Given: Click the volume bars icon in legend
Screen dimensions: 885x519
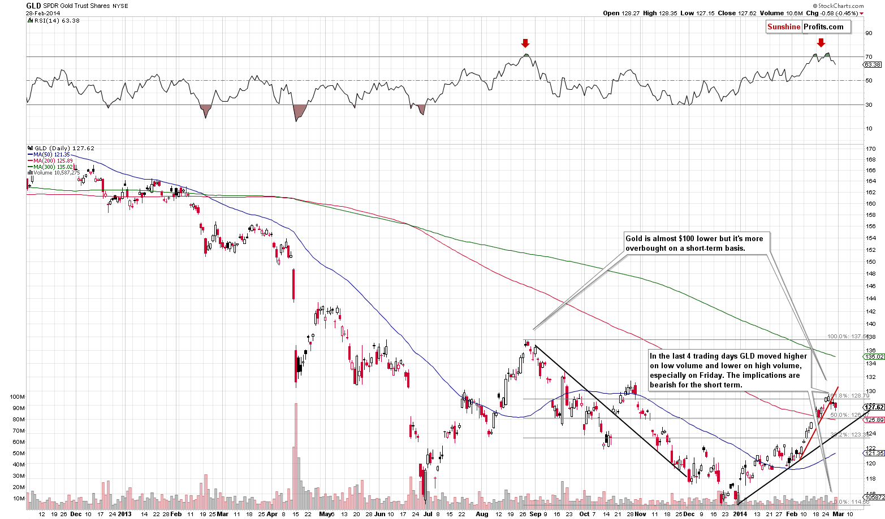Looking at the screenshot, I should [30, 173].
